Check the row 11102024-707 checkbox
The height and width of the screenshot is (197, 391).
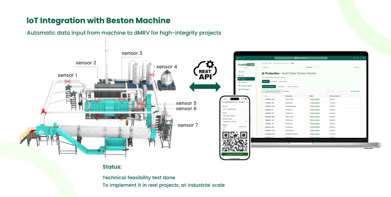(x=263, y=113)
